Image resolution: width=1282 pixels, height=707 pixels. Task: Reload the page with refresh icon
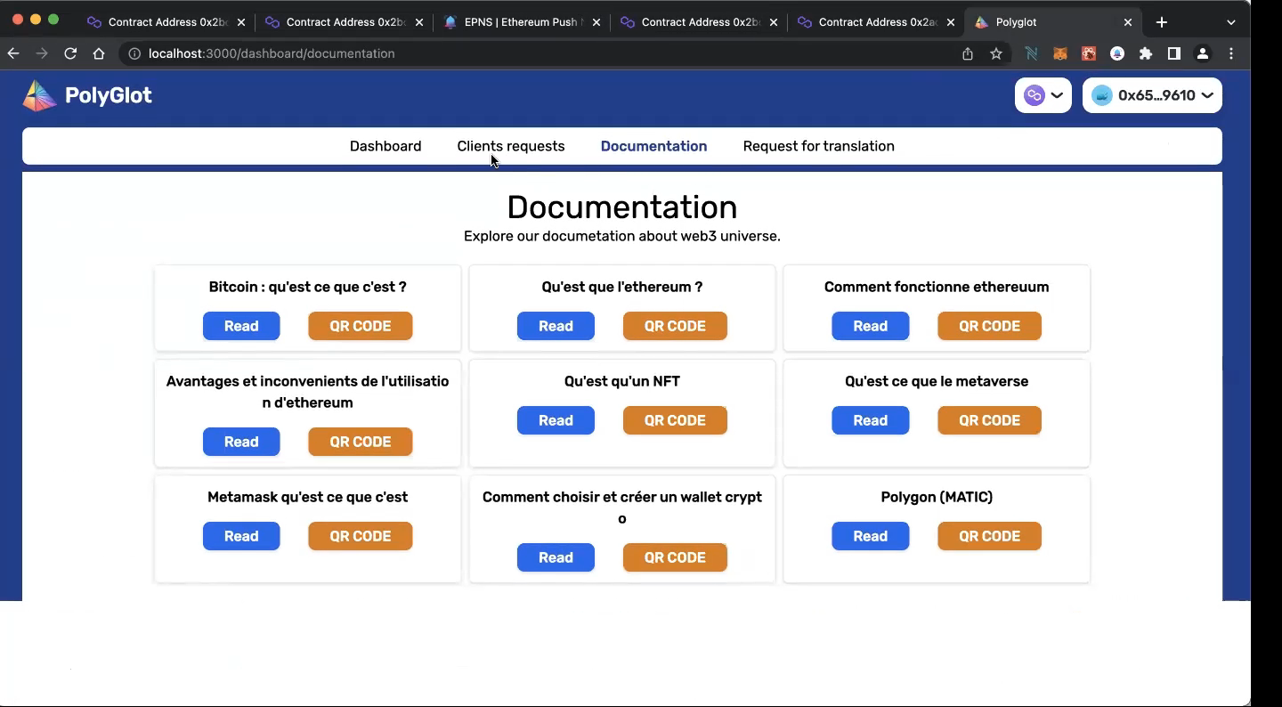(x=70, y=53)
